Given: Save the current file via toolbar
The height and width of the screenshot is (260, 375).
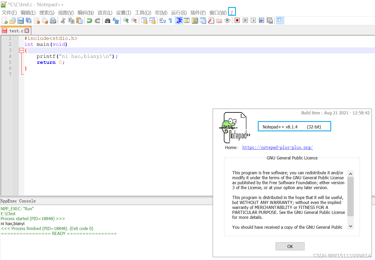Looking at the screenshot, I should tap(21, 21).
